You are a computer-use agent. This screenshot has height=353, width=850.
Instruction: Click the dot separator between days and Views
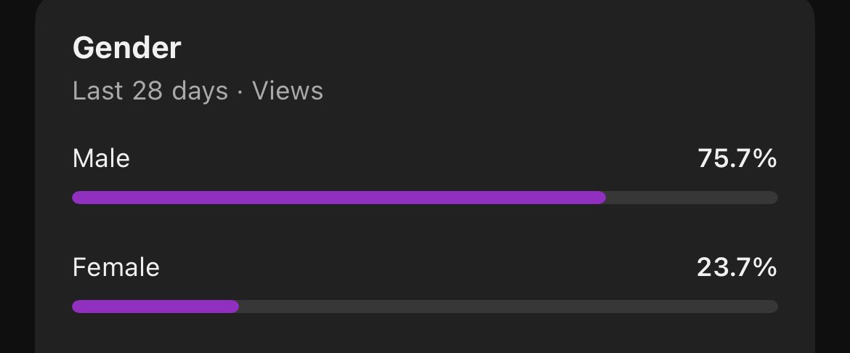tap(240, 92)
